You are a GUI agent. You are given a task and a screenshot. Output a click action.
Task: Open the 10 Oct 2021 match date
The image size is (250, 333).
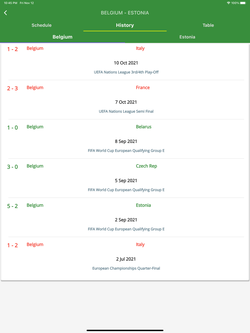126,63
